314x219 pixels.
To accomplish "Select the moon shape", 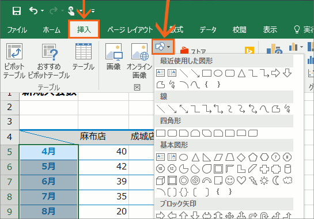I will click(x=276, y=180).
